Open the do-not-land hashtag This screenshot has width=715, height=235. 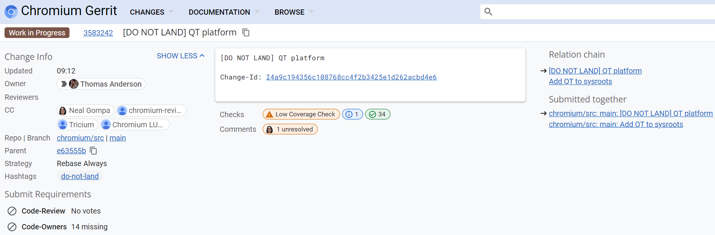pos(80,177)
